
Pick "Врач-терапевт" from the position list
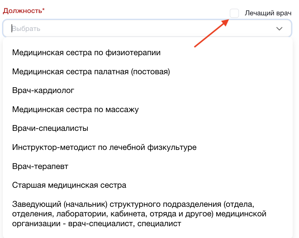[40, 166]
